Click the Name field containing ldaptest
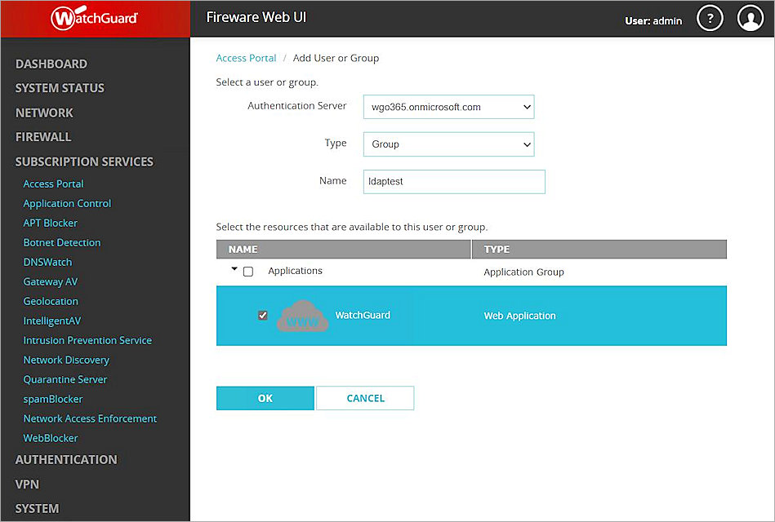775x522 pixels. 454,181
